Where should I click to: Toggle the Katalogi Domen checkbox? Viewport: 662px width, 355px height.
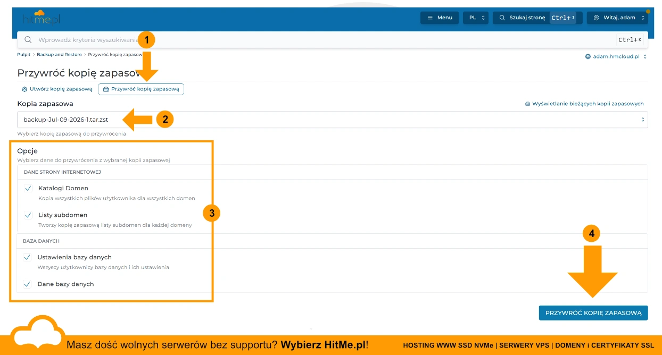click(28, 188)
